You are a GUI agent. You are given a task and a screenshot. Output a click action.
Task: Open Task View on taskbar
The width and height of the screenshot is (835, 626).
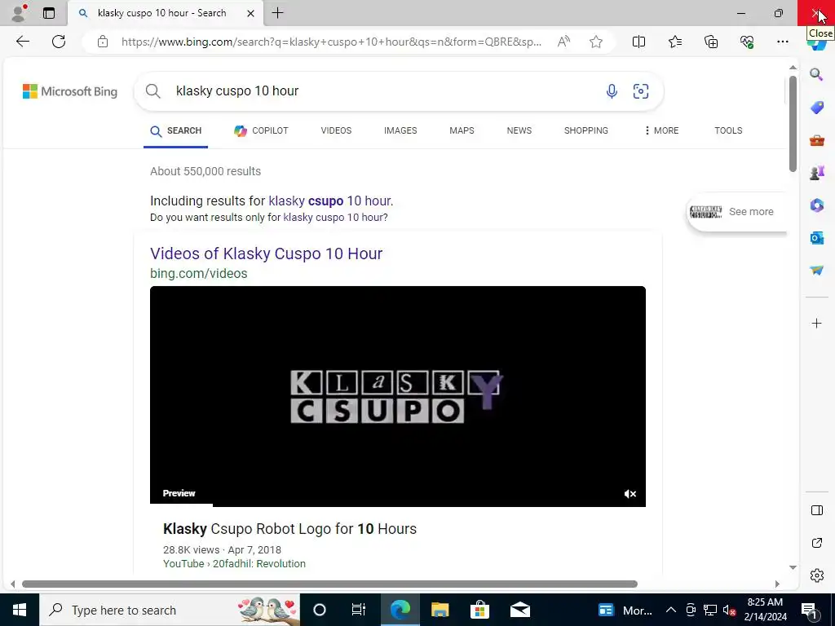359,610
